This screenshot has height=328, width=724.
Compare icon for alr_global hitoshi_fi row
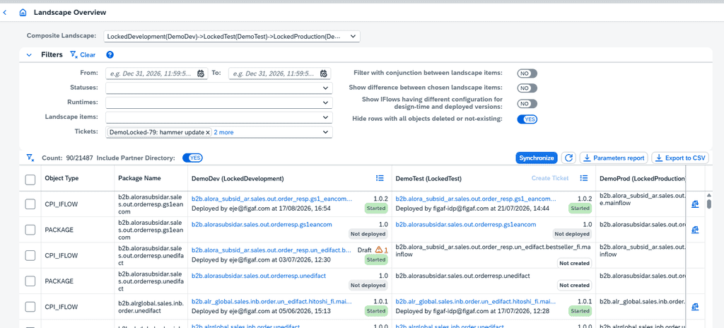[x=695, y=307]
